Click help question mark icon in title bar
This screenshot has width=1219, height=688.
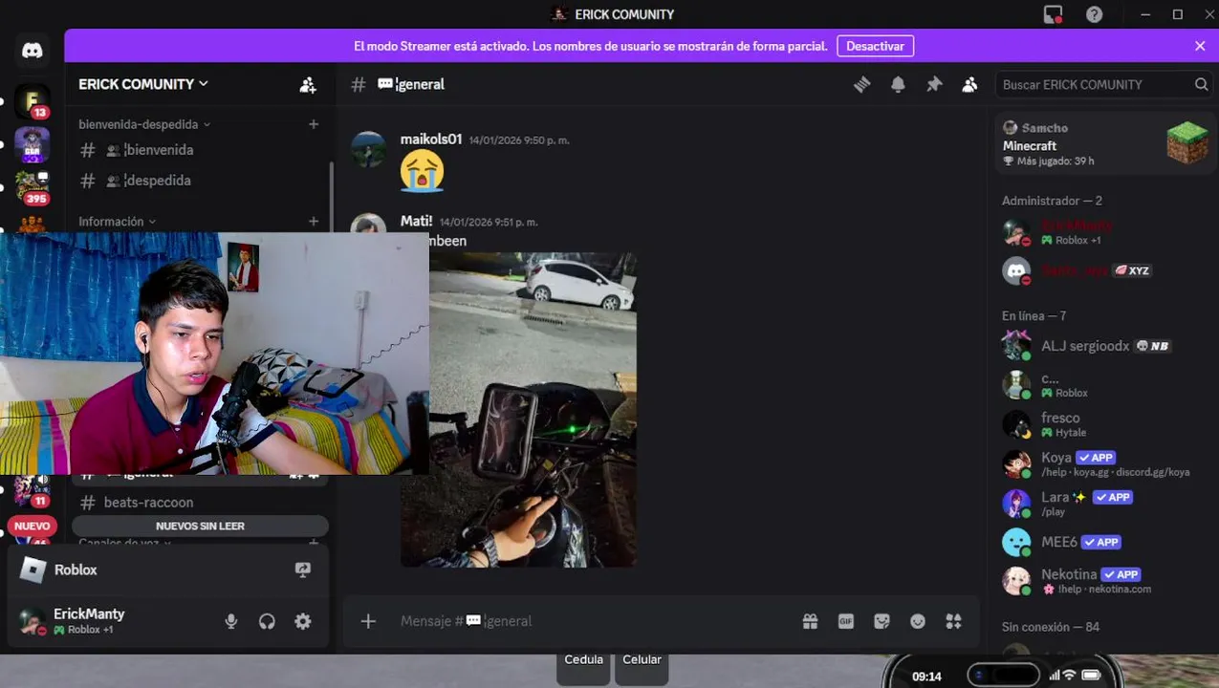point(1095,14)
